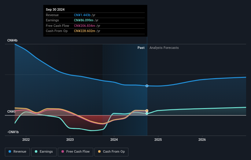Click the Past label on chart
This screenshot has width=251, height=160.
[141, 48]
